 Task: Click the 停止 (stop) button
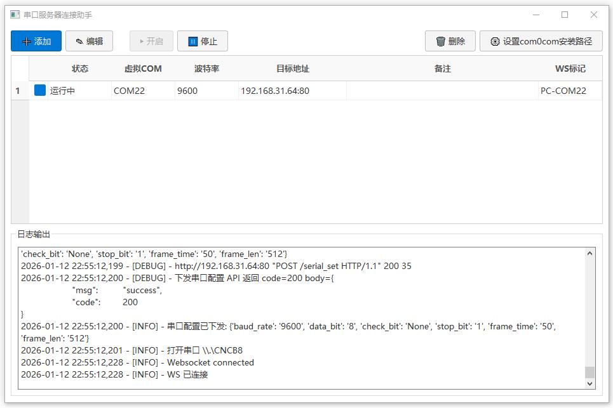pos(203,41)
